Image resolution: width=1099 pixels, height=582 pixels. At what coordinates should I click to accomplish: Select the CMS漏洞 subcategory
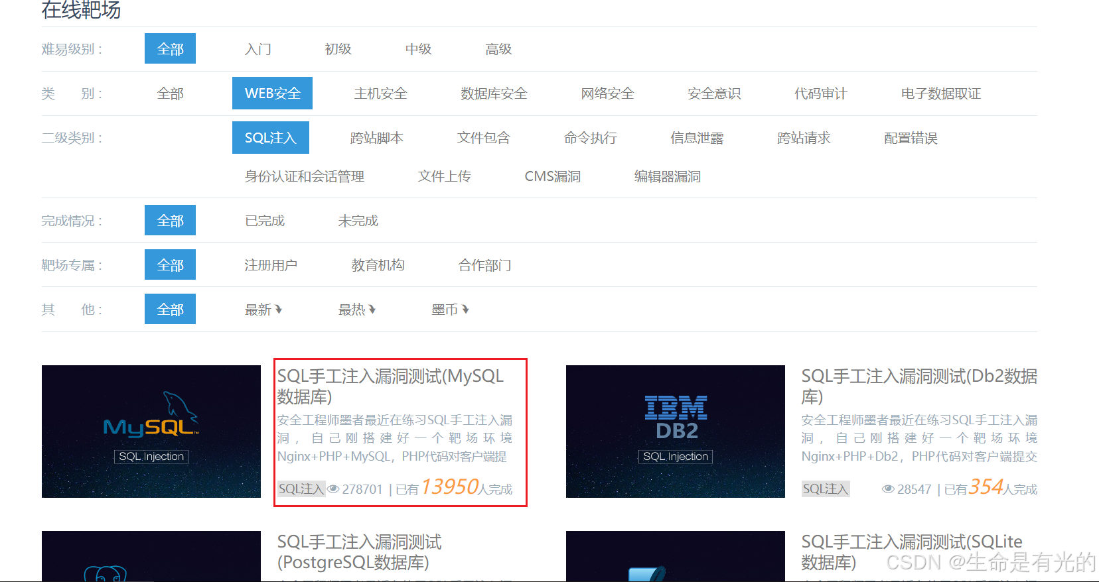tap(553, 176)
